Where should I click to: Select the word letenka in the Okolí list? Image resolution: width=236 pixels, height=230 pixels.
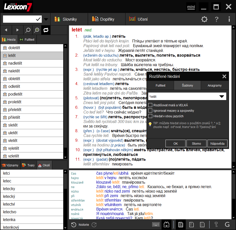pos(32,220)
